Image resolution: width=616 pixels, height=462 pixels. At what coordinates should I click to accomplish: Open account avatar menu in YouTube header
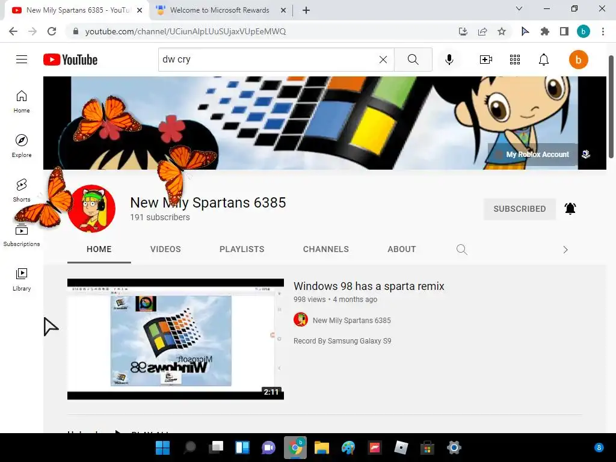point(578,60)
